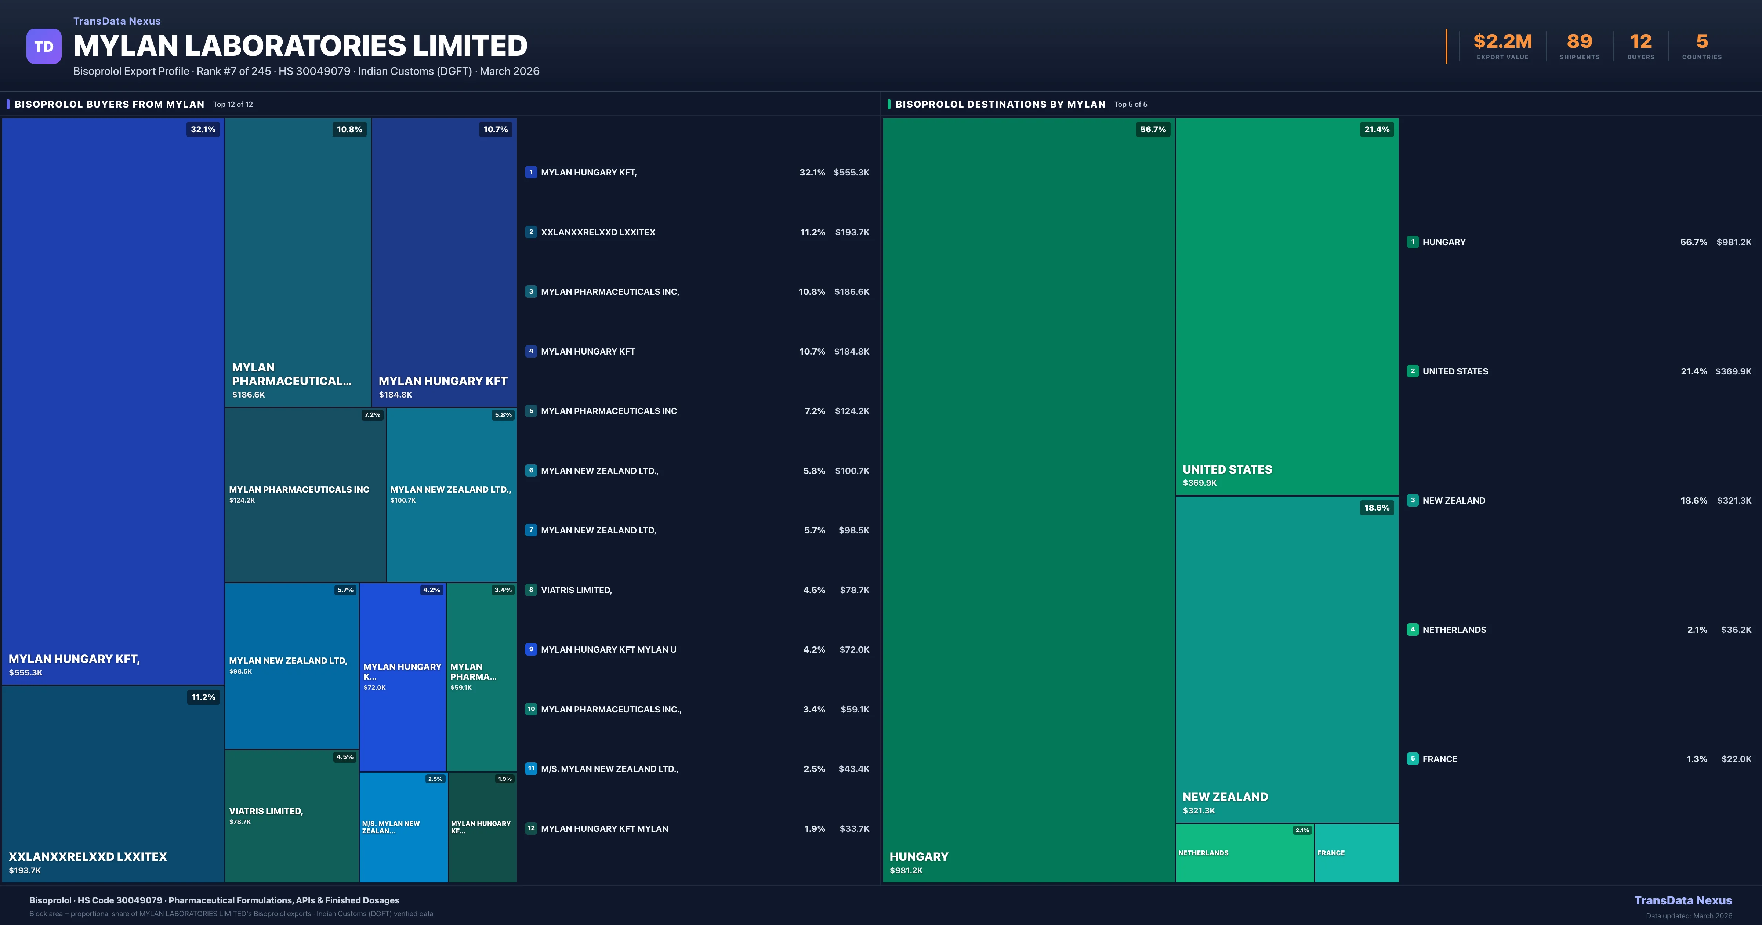1762x925 pixels.
Task: Switch to BISOPROLOL DESTINATIONS BY MYLAN section
Action: click(1001, 104)
